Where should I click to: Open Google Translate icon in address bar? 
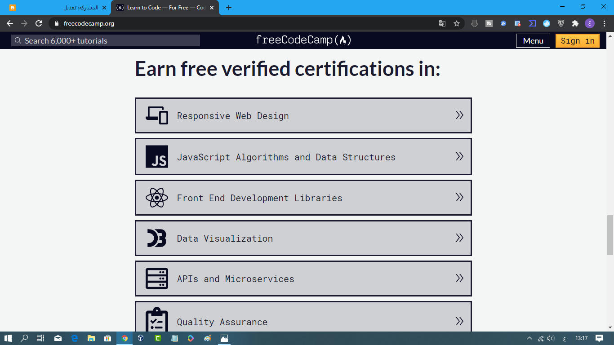point(442,23)
